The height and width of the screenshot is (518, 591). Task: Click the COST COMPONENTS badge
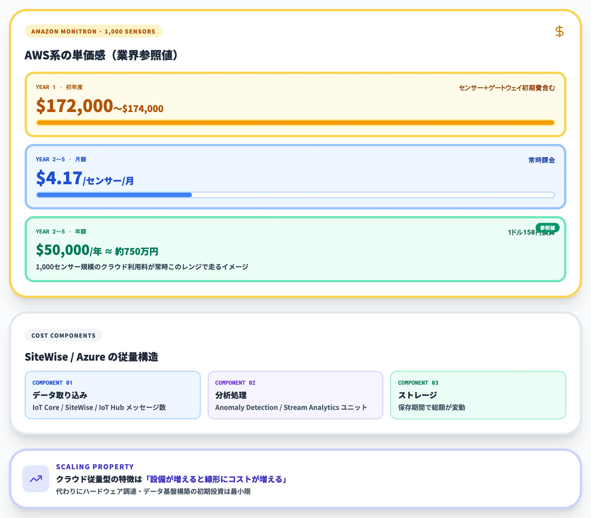[x=64, y=335]
